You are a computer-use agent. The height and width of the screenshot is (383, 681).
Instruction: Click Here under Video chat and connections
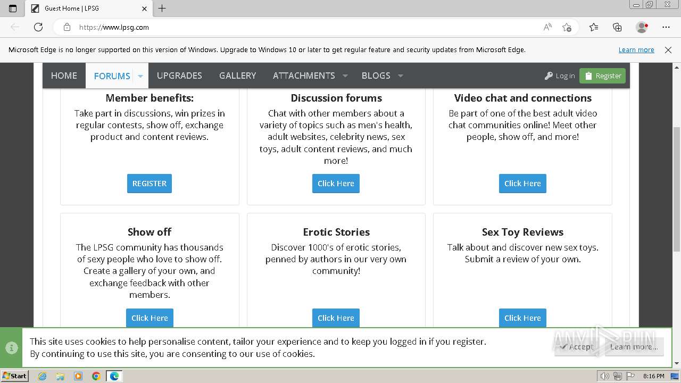click(x=522, y=184)
